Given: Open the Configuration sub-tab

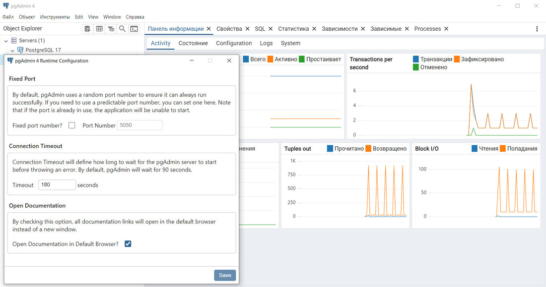Looking at the screenshot, I should click(234, 43).
